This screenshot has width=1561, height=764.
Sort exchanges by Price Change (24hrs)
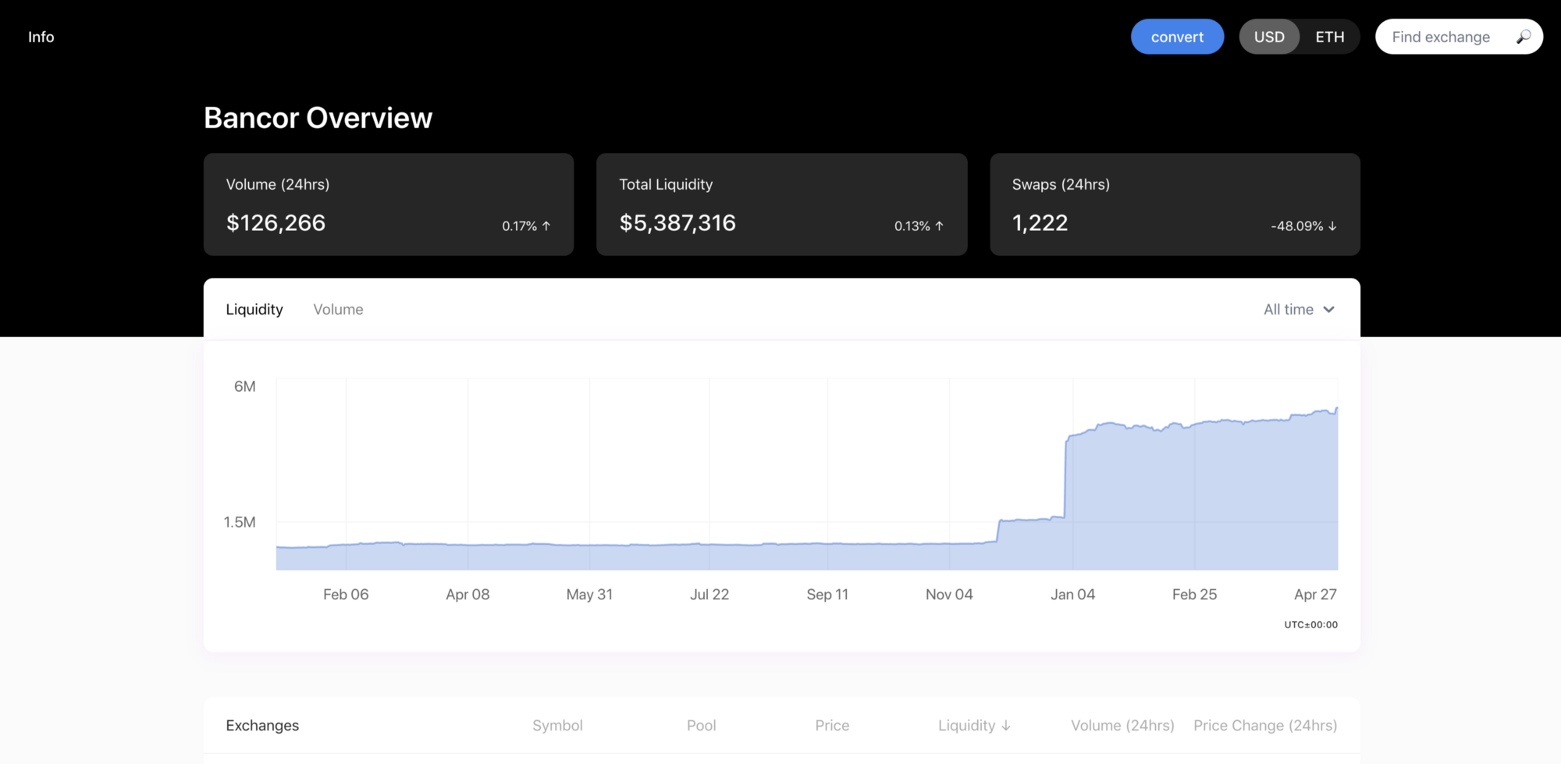[1265, 725]
